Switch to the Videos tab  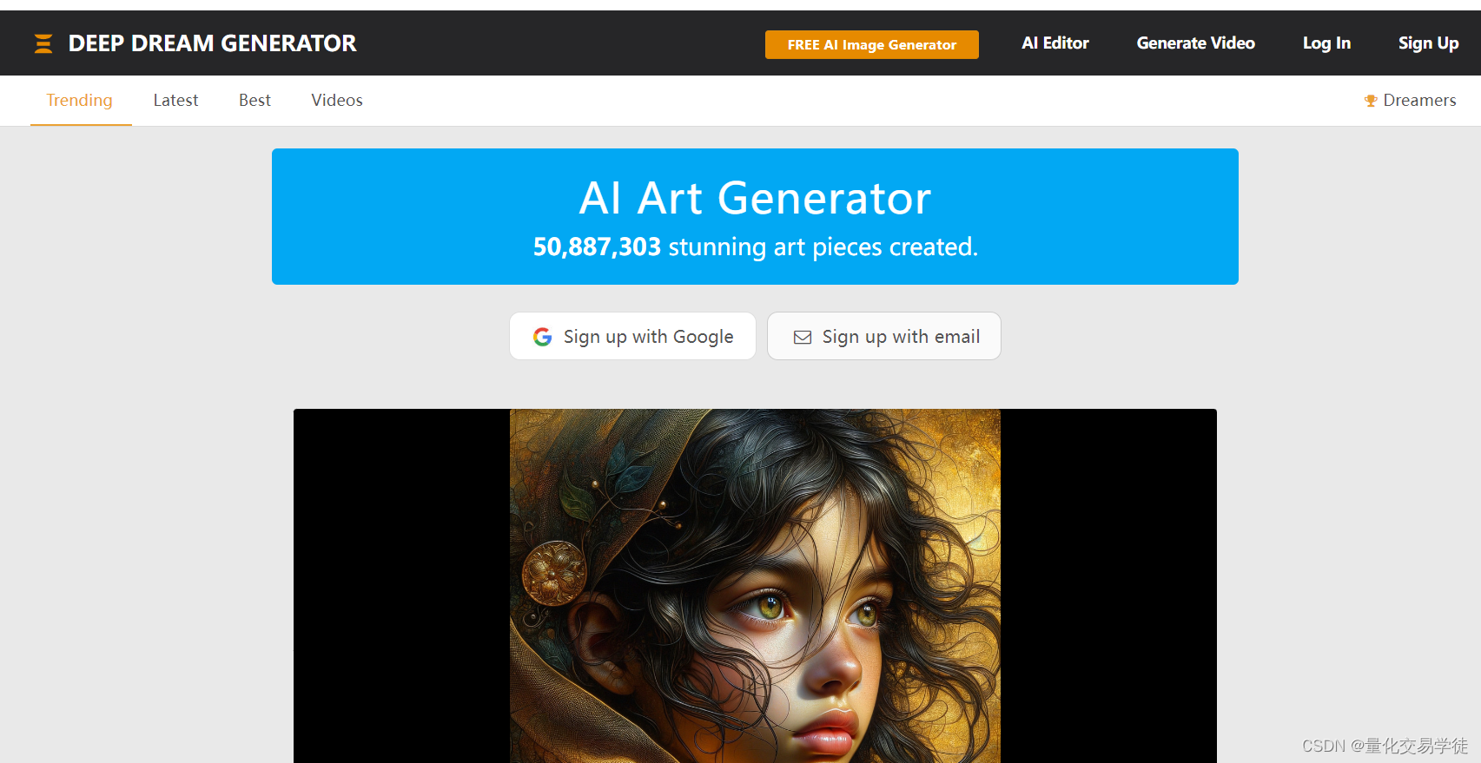[x=337, y=101]
